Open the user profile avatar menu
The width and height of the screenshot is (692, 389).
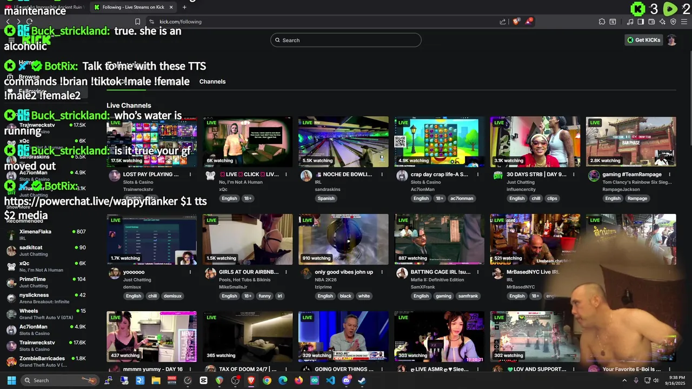coord(671,40)
